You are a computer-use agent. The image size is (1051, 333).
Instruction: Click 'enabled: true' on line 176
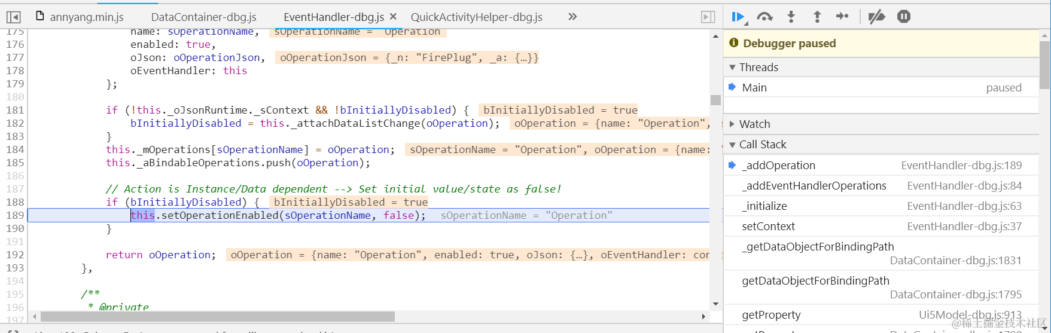point(173,44)
